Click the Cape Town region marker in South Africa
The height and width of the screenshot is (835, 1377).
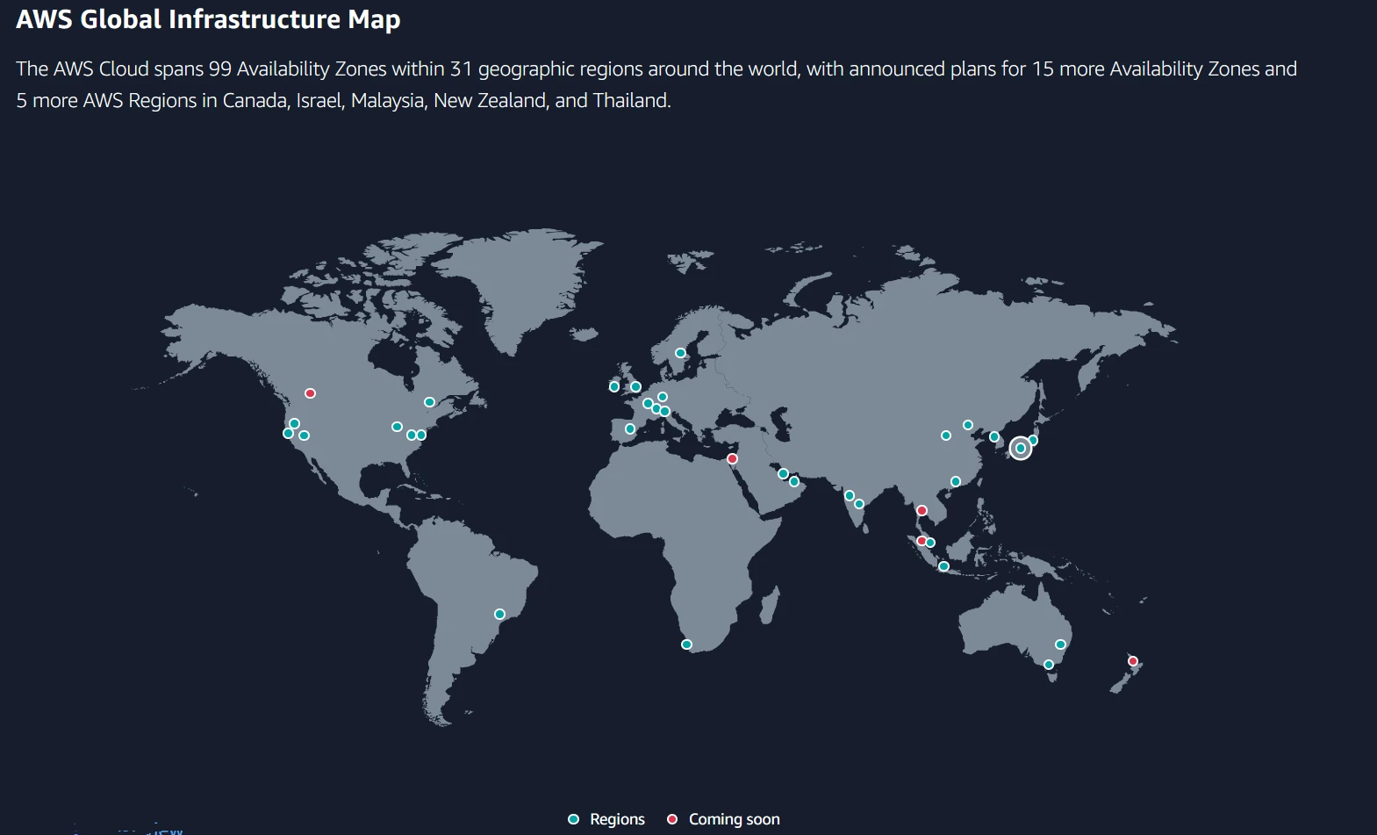(x=687, y=644)
